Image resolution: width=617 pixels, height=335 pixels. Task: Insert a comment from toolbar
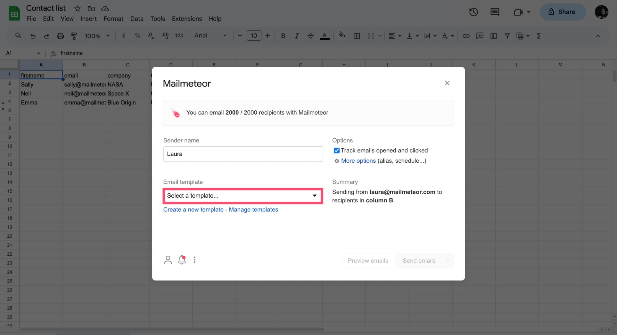pyautogui.click(x=480, y=36)
